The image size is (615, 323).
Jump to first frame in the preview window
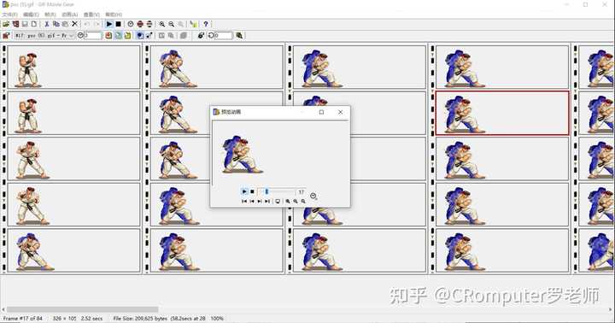[244, 202]
